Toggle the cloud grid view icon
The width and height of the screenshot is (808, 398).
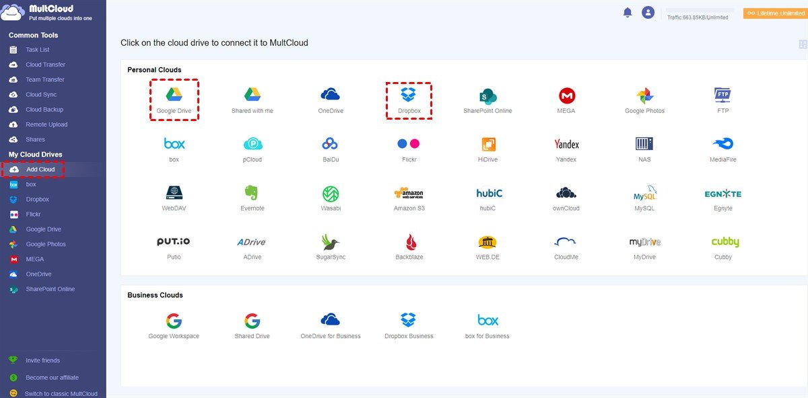coord(803,44)
